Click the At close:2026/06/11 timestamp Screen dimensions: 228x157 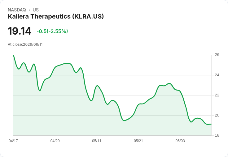click(25, 45)
